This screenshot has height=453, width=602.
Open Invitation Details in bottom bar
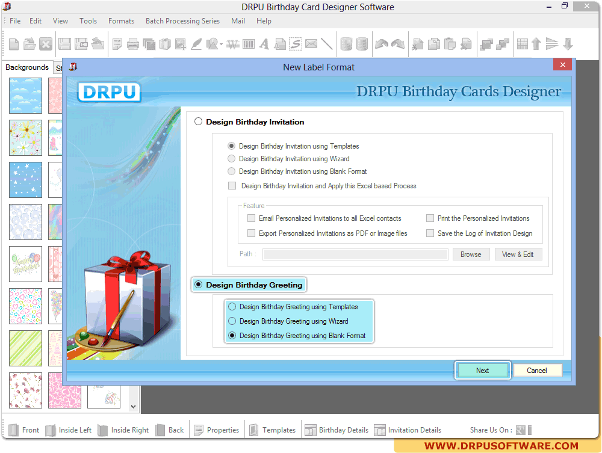tap(408, 430)
